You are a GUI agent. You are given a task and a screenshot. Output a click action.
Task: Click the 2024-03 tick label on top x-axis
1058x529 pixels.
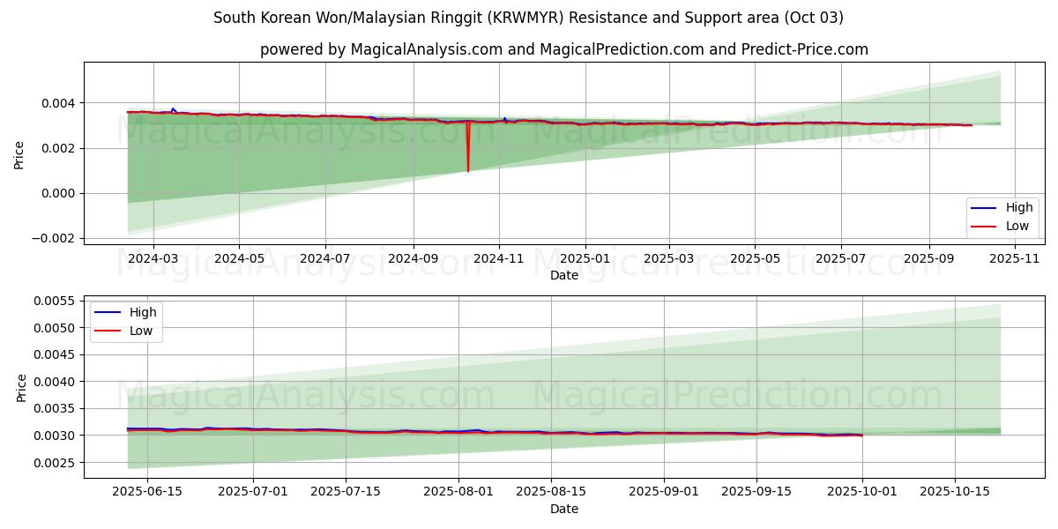pos(153,259)
